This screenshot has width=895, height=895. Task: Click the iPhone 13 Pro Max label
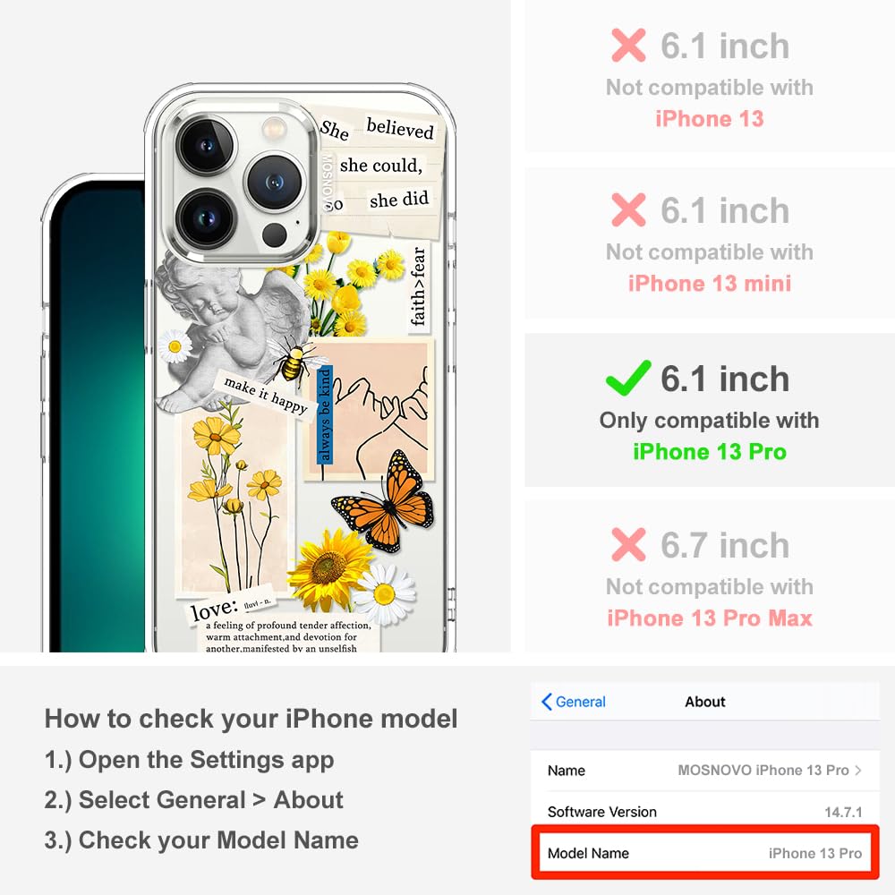tap(710, 618)
